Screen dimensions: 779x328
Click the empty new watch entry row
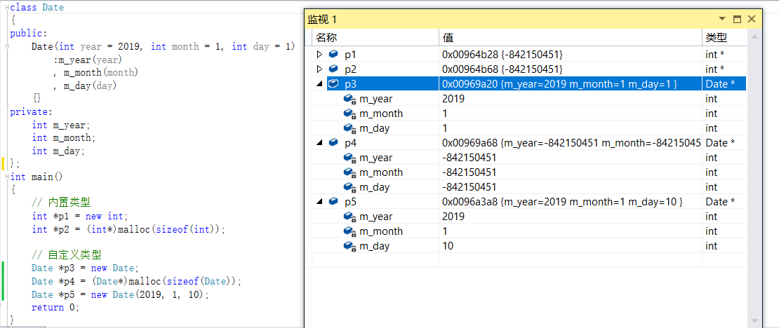[x=529, y=260]
